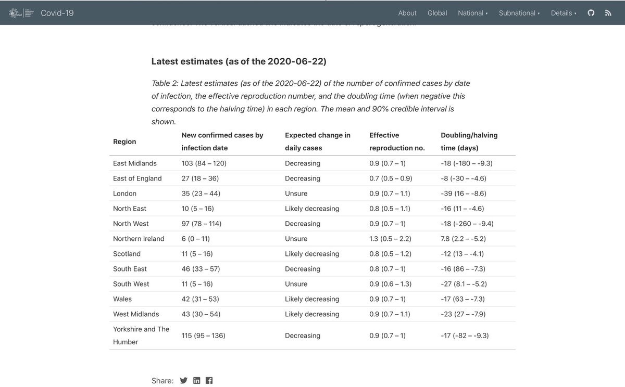The width and height of the screenshot is (625, 387).
Task: Click Northern Ireland's 'Unsure' change cell
Action: click(296, 239)
